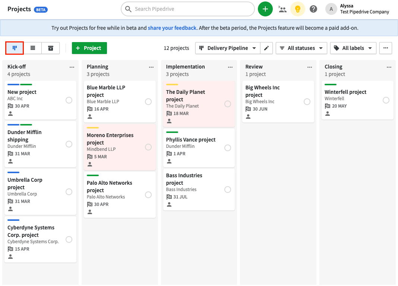Image resolution: width=398 pixels, height=286 pixels.
Task: Open quick add with the green plus icon
Action: tap(265, 9)
